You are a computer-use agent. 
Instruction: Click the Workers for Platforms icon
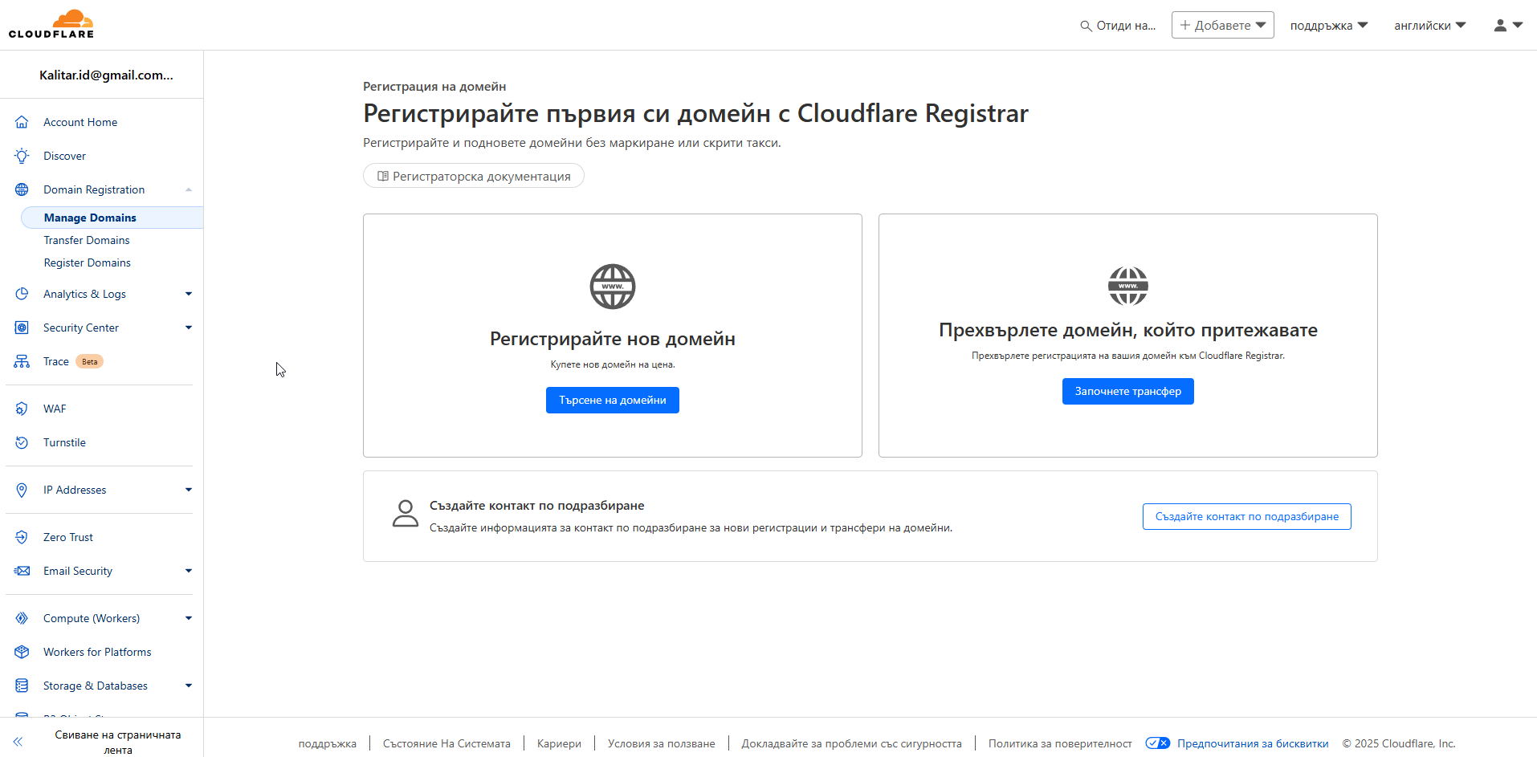(22, 652)
